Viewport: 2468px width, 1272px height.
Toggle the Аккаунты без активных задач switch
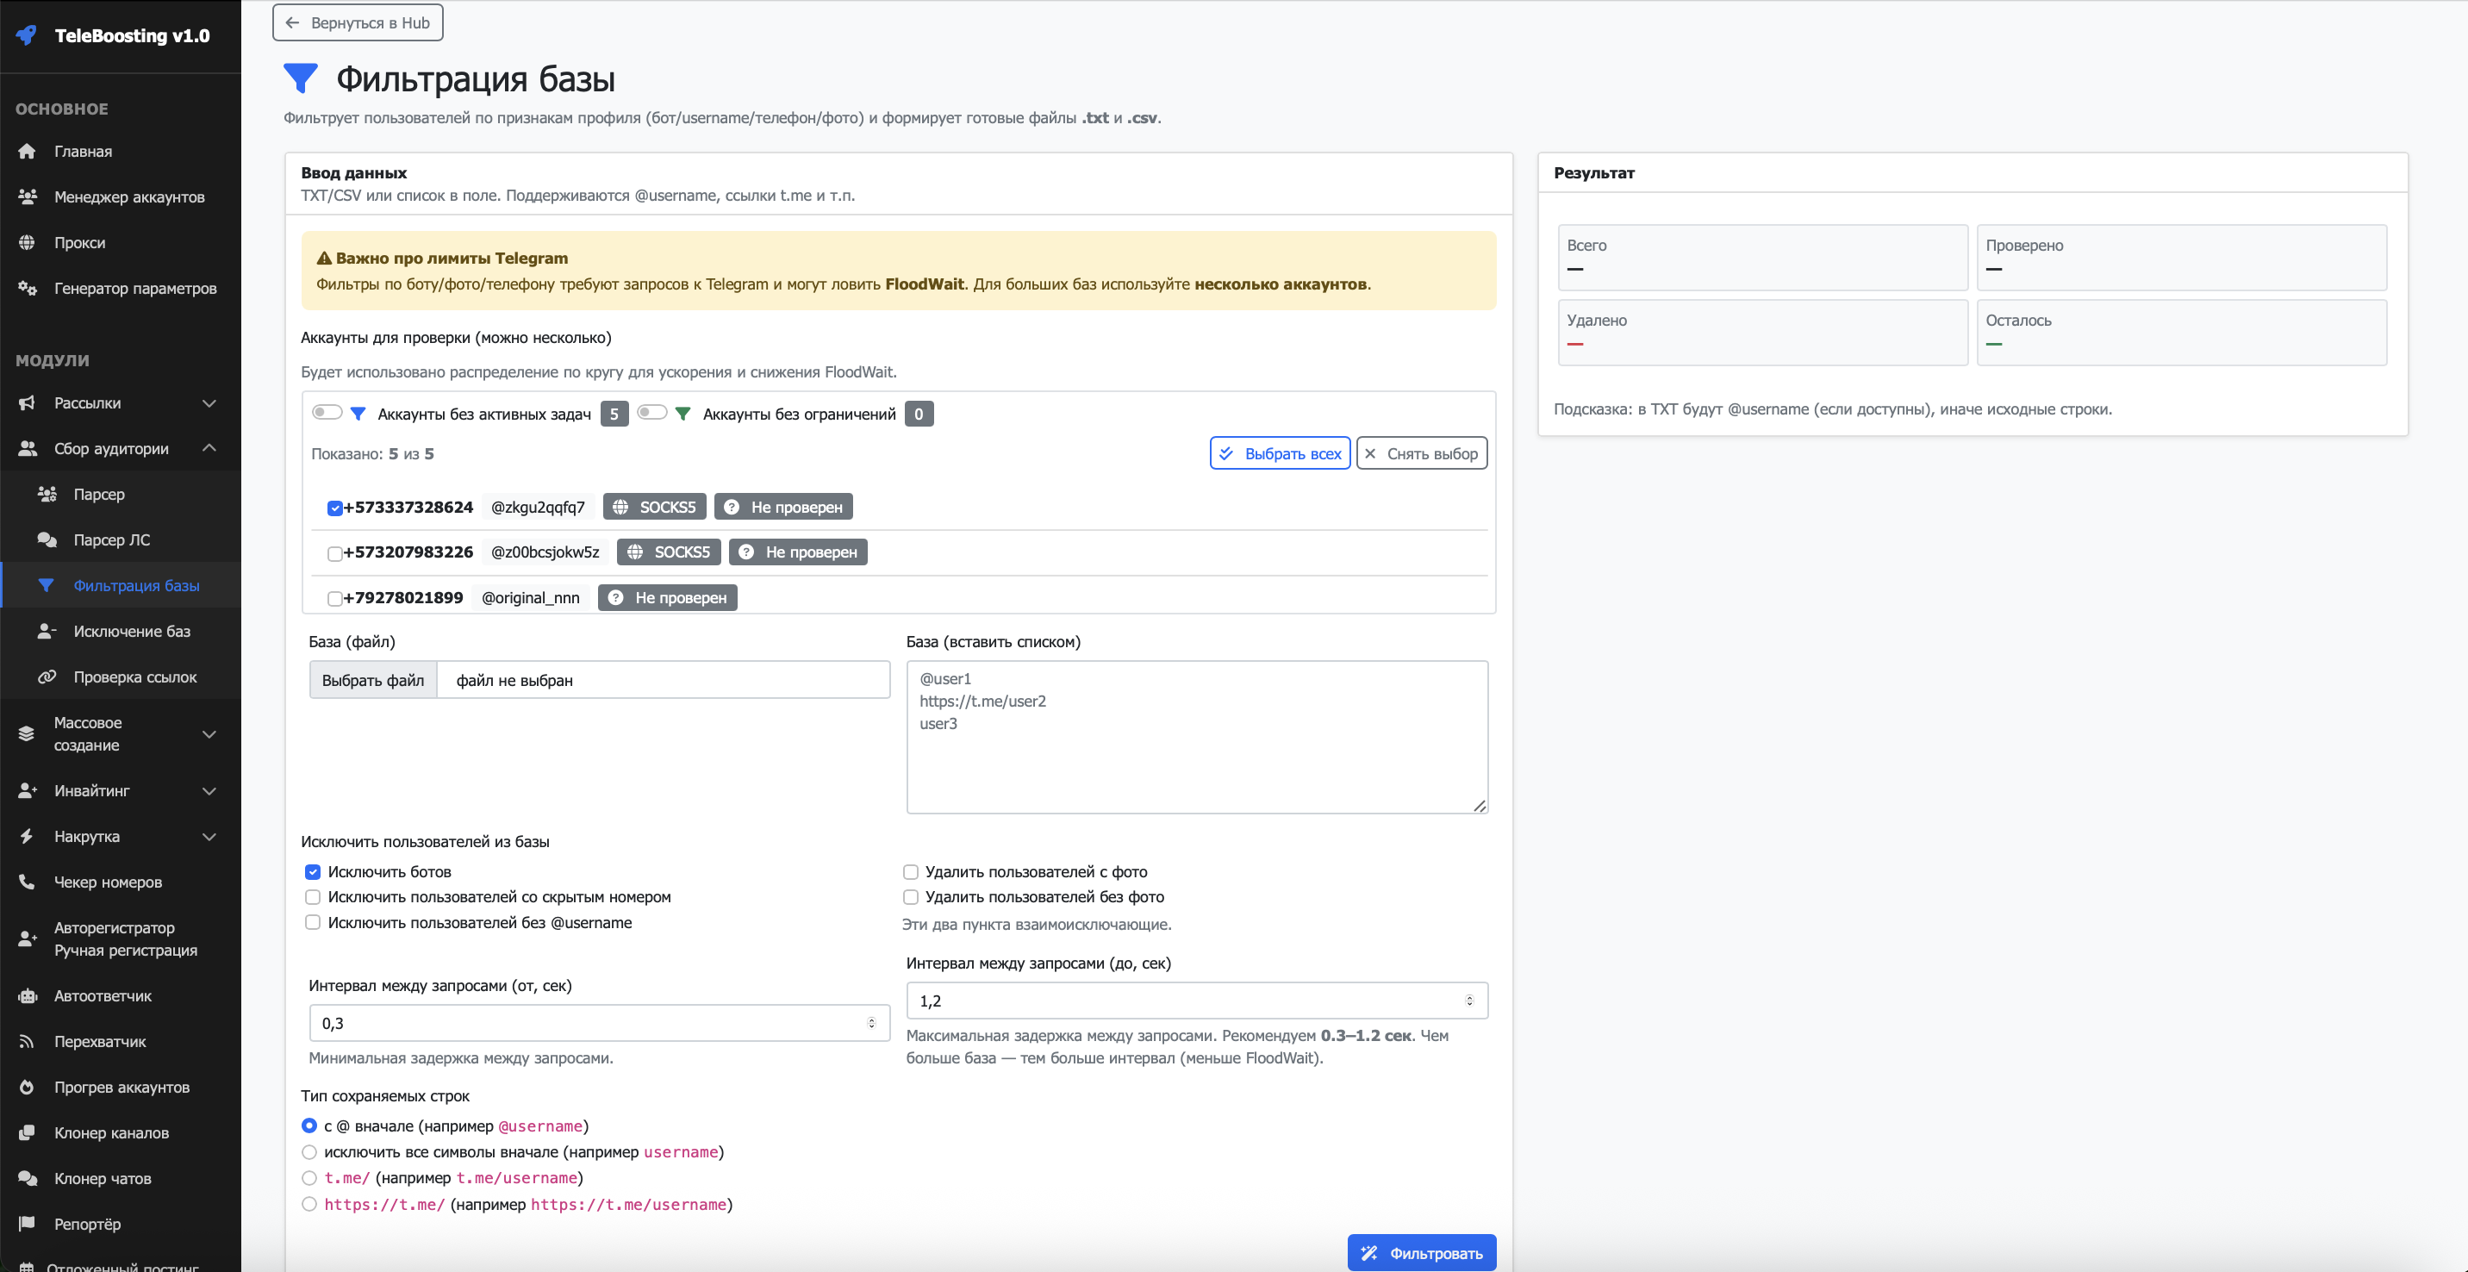[x=327, y=413]
